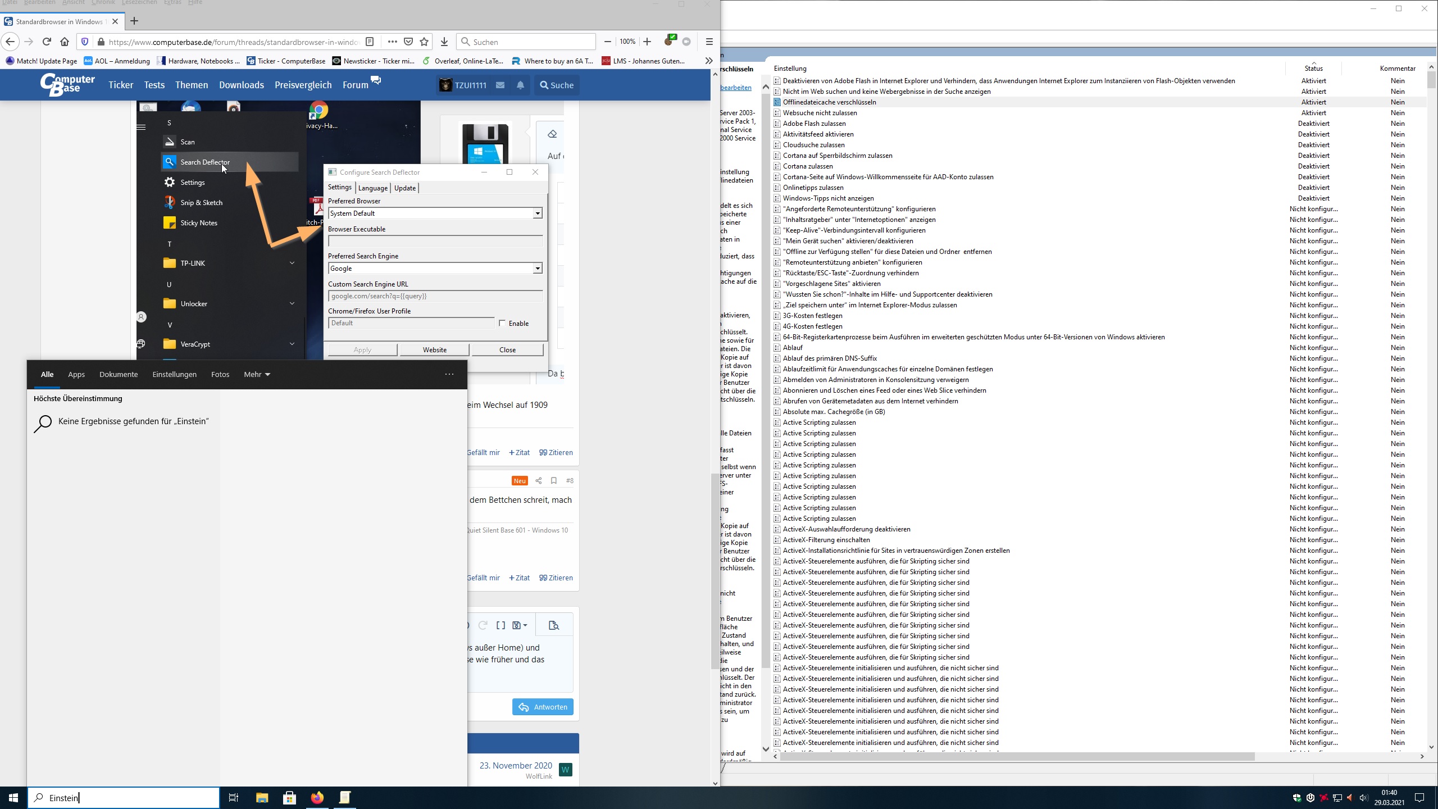The height and width of the screenshot is (809, 1438).
Task: Click Status column header in policy list
Action: pos(1313,68)
